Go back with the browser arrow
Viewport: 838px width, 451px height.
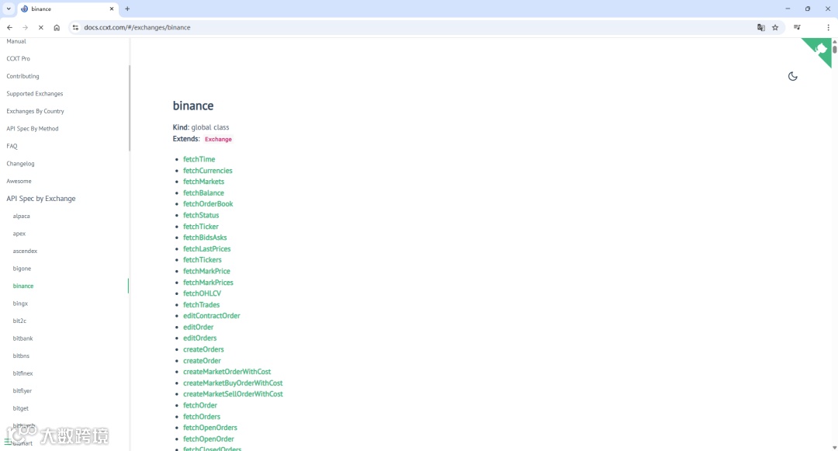[x=9, y=27]
